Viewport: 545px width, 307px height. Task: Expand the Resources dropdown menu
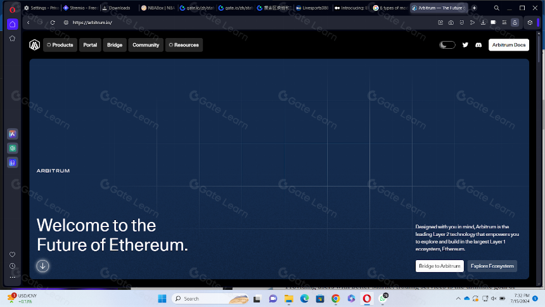[184, 45]
